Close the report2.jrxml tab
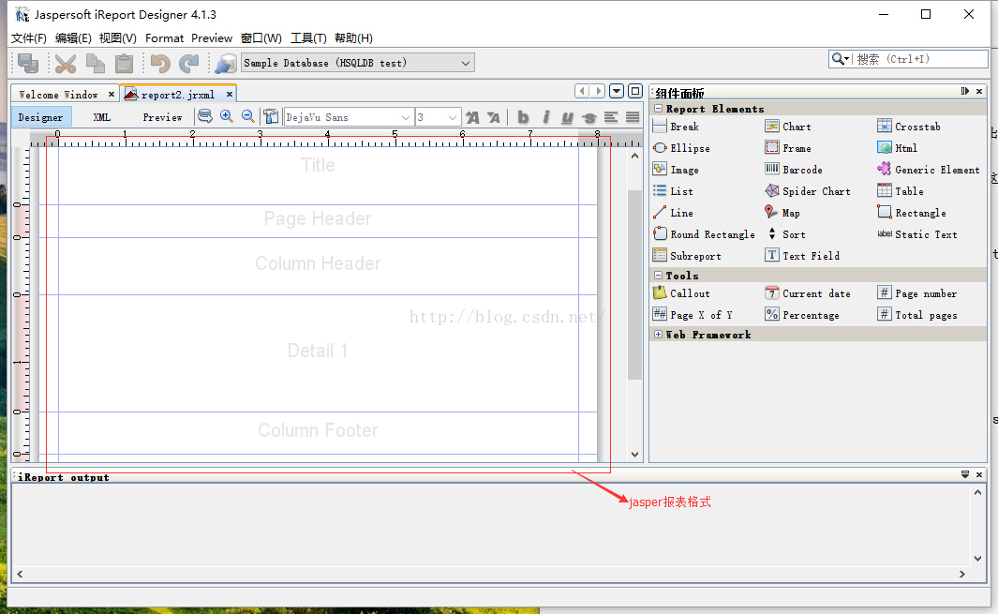Viewport: 998px width, 614px height. click(x=230, y=95)
